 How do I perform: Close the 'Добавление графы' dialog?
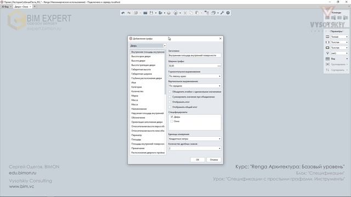pyautogui.click(x=220, y=38)
